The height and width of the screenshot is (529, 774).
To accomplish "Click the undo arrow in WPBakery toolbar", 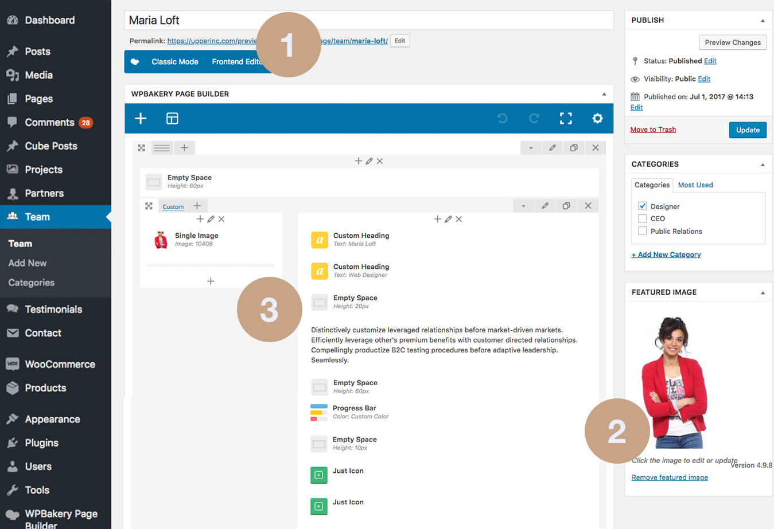I will (502, 119).
